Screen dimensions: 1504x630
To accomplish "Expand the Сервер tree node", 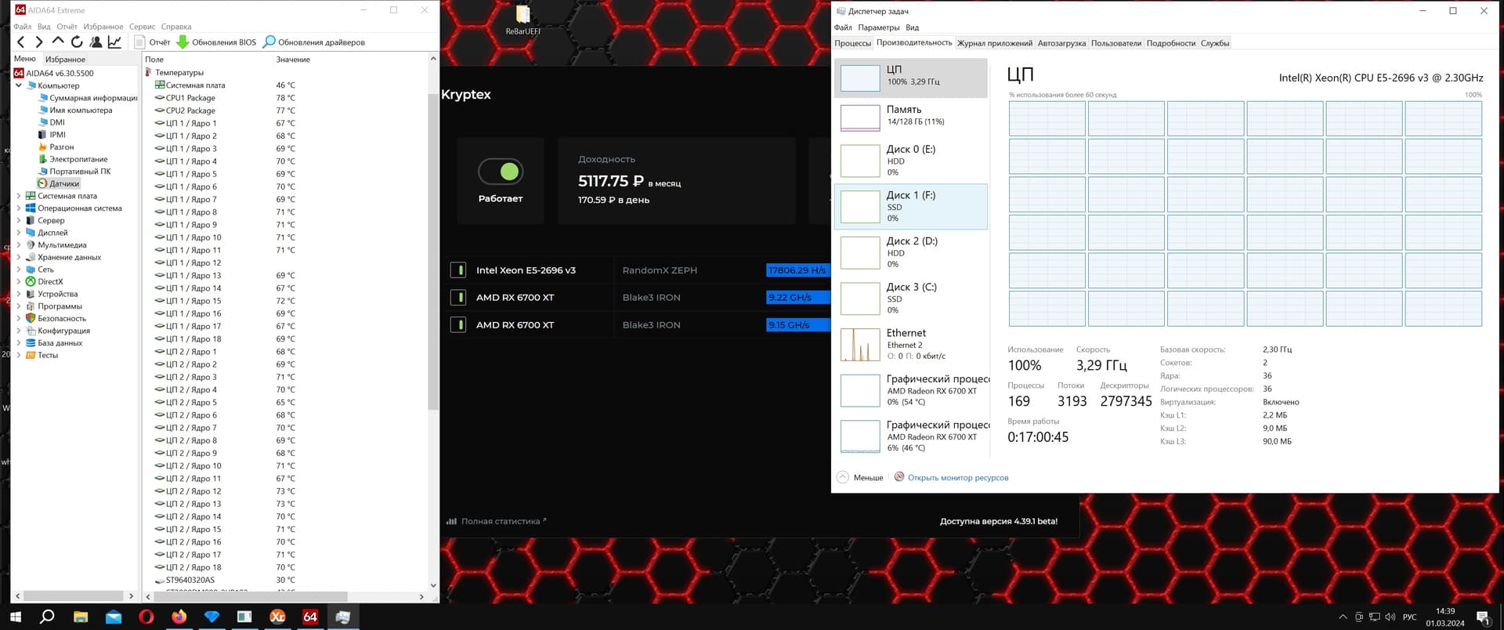I will point(19,220).
